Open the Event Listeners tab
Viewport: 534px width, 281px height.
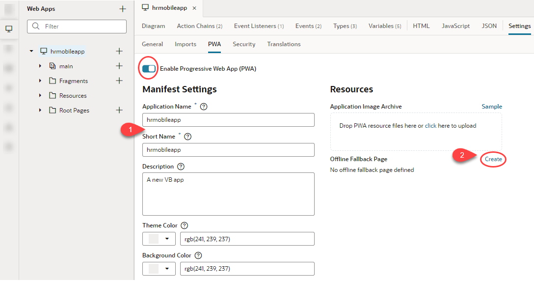tap(259, 26)
